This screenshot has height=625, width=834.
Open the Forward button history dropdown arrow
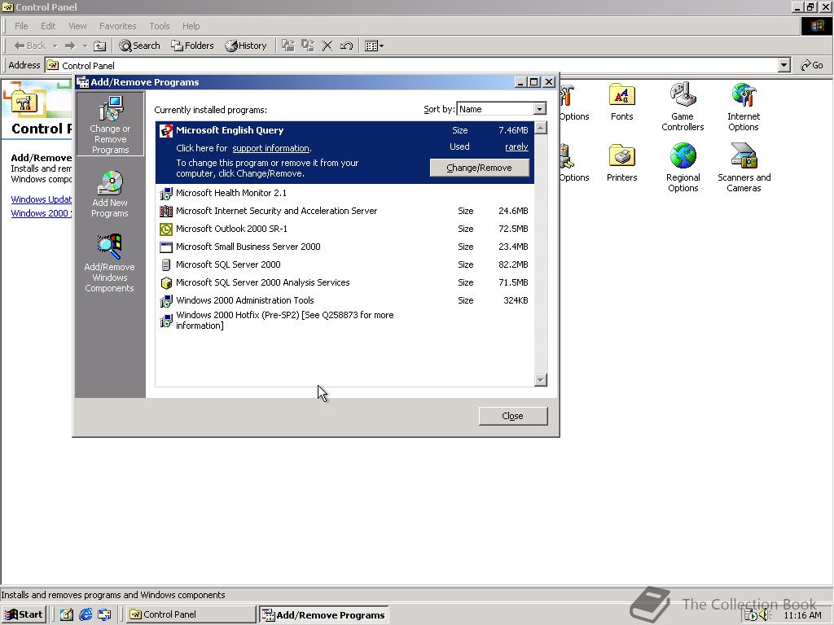pyautogui.click(x=85, y=46)
